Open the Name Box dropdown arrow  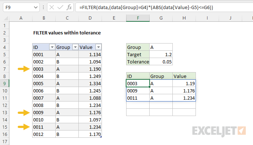click(x=36, y=8)
